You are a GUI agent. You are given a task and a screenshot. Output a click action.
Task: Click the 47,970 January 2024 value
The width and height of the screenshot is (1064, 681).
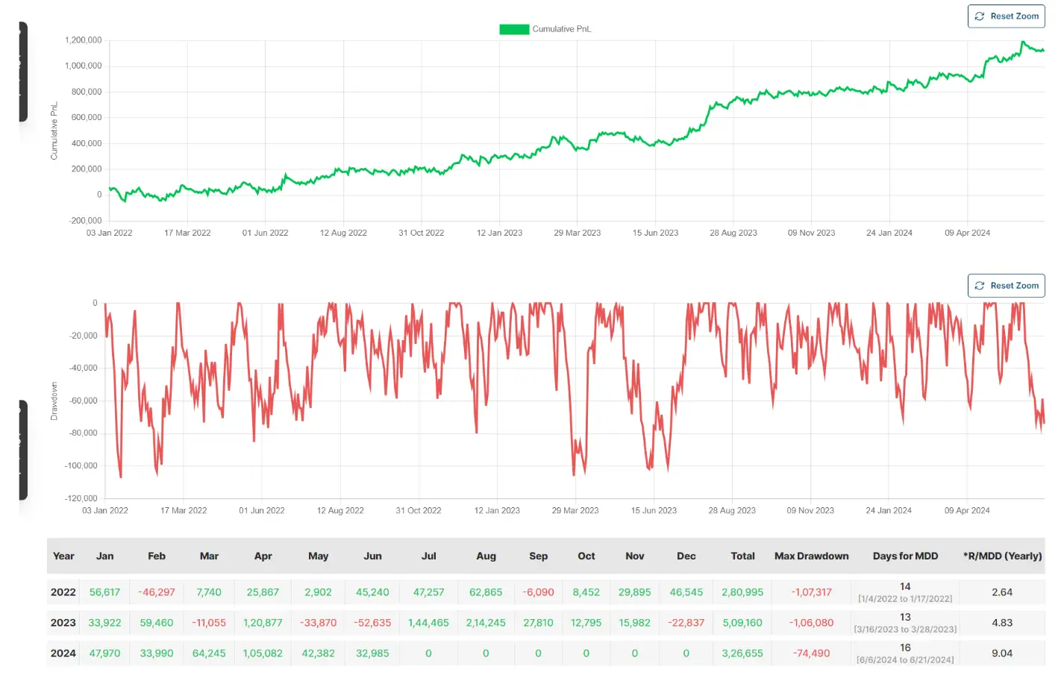pos(104,653)
